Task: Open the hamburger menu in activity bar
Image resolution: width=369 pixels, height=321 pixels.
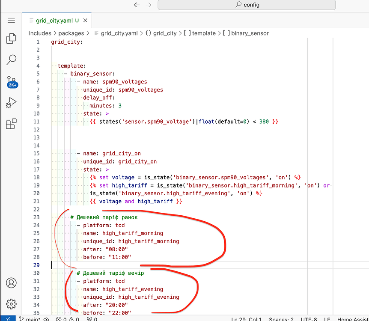Action: pos(11,21)
